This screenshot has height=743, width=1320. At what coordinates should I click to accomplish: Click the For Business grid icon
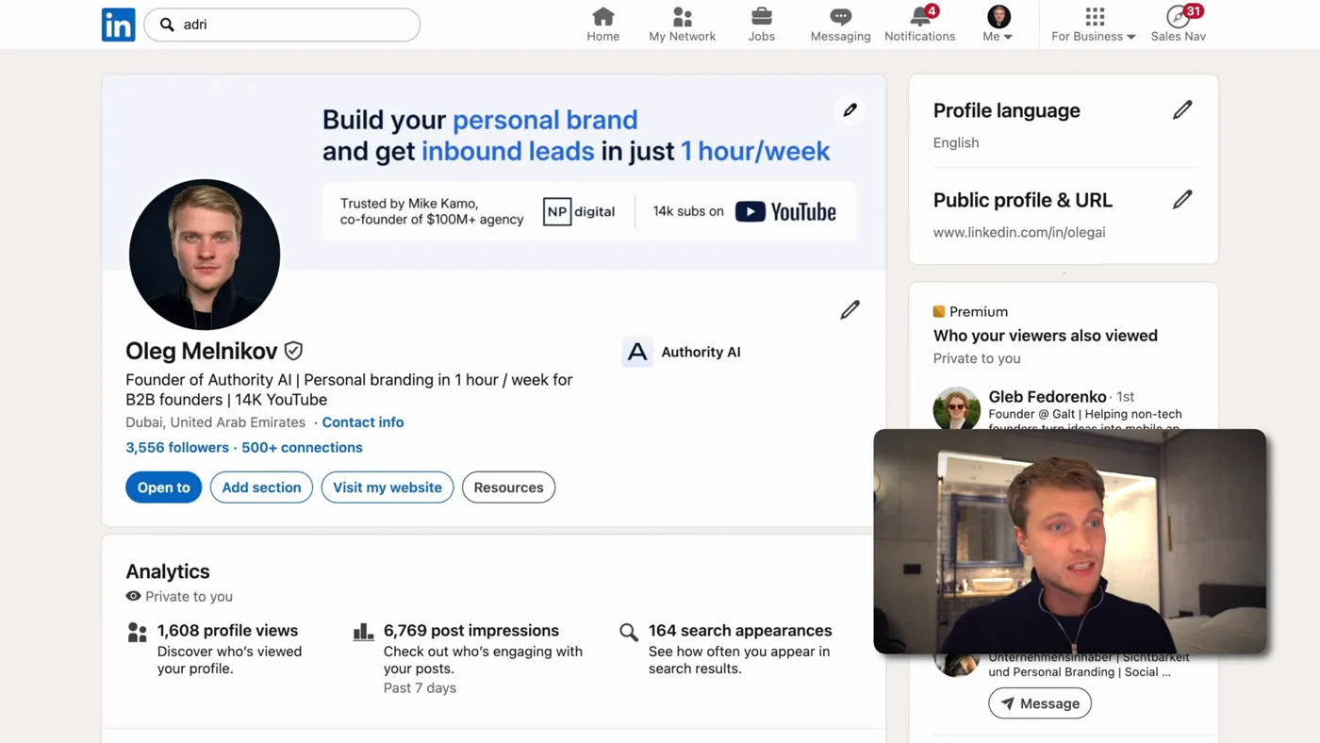[x=1095, y=16]
